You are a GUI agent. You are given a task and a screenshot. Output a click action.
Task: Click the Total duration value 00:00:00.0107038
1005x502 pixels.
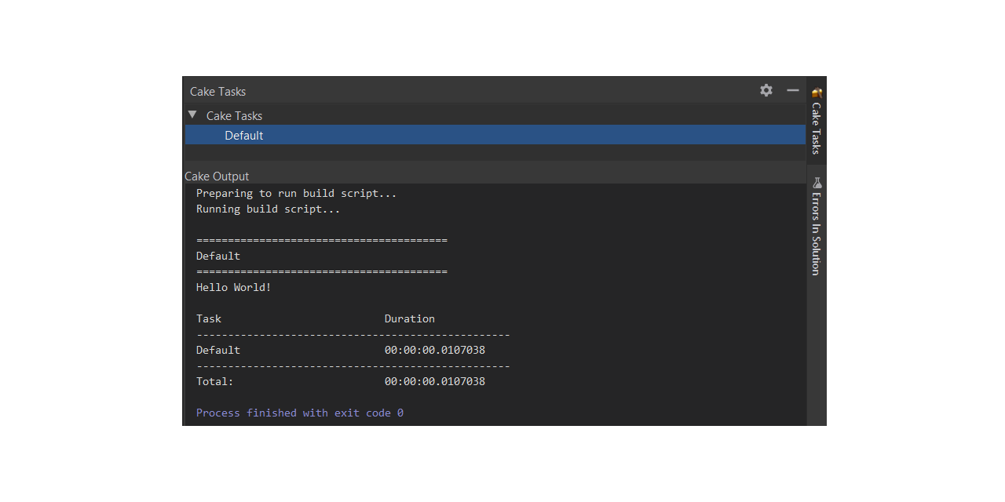[x=434, y=381]
